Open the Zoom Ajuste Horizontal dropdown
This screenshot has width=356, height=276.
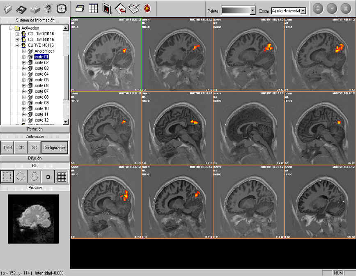303,11
